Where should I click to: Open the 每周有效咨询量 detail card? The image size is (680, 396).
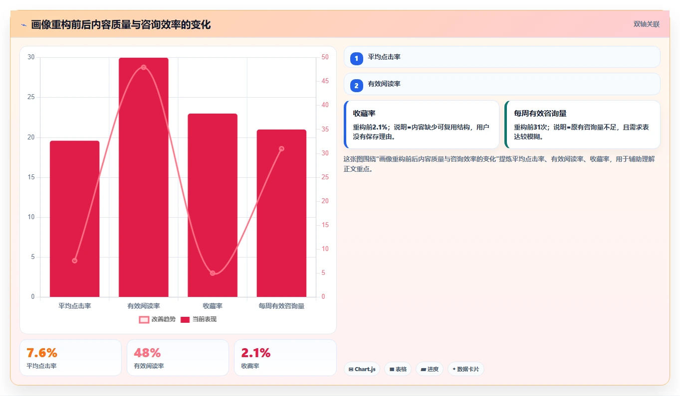[x=582, y=125]
